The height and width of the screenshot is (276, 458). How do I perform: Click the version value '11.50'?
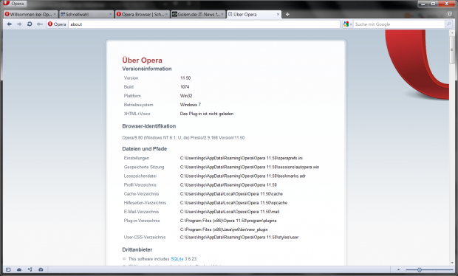pyautogui.click(x=185, y=78)
